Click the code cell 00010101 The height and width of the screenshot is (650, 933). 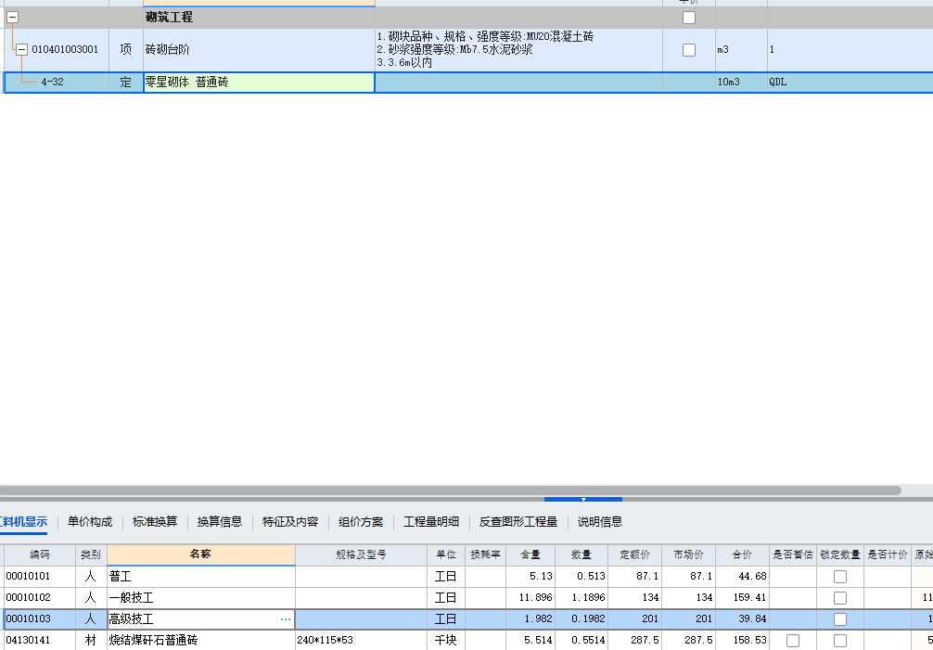point(40,576)
